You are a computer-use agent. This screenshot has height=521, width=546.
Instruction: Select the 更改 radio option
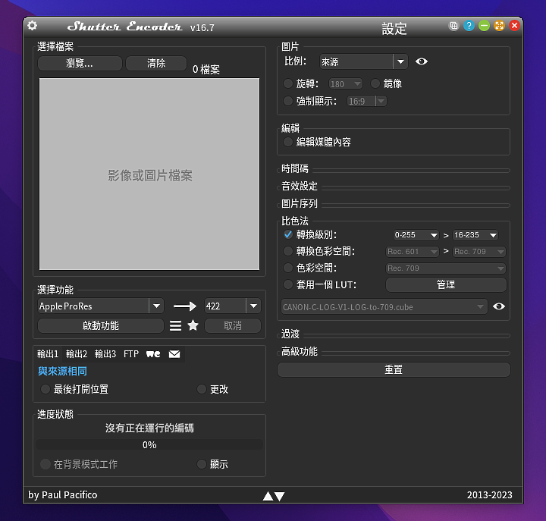pos(202,389)
